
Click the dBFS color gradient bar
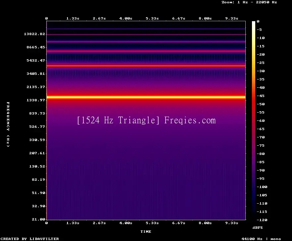point(254,120)
